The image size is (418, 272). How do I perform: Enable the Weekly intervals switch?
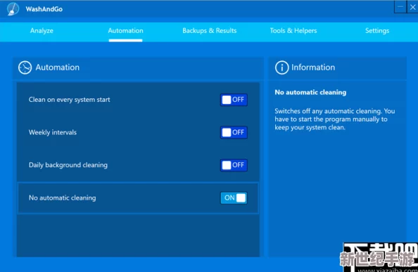point(234,133)
